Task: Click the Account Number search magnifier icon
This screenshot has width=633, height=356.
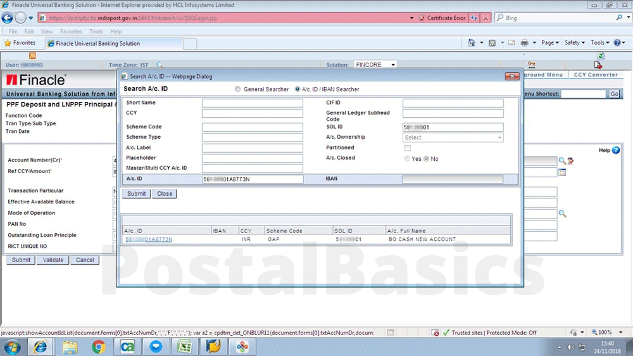Action: click(561, 161)
